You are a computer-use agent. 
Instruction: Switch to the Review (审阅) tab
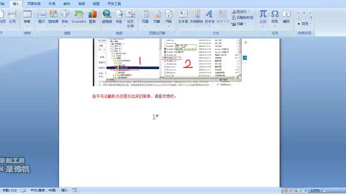tap(82, 4)
